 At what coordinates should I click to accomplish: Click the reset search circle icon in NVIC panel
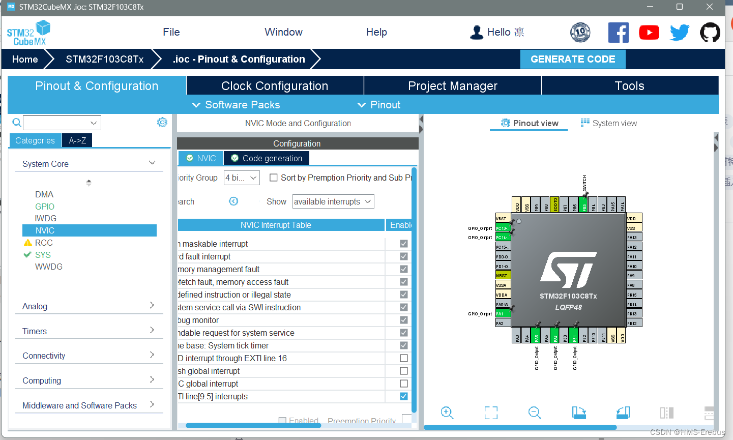click(x=233, y=201)
